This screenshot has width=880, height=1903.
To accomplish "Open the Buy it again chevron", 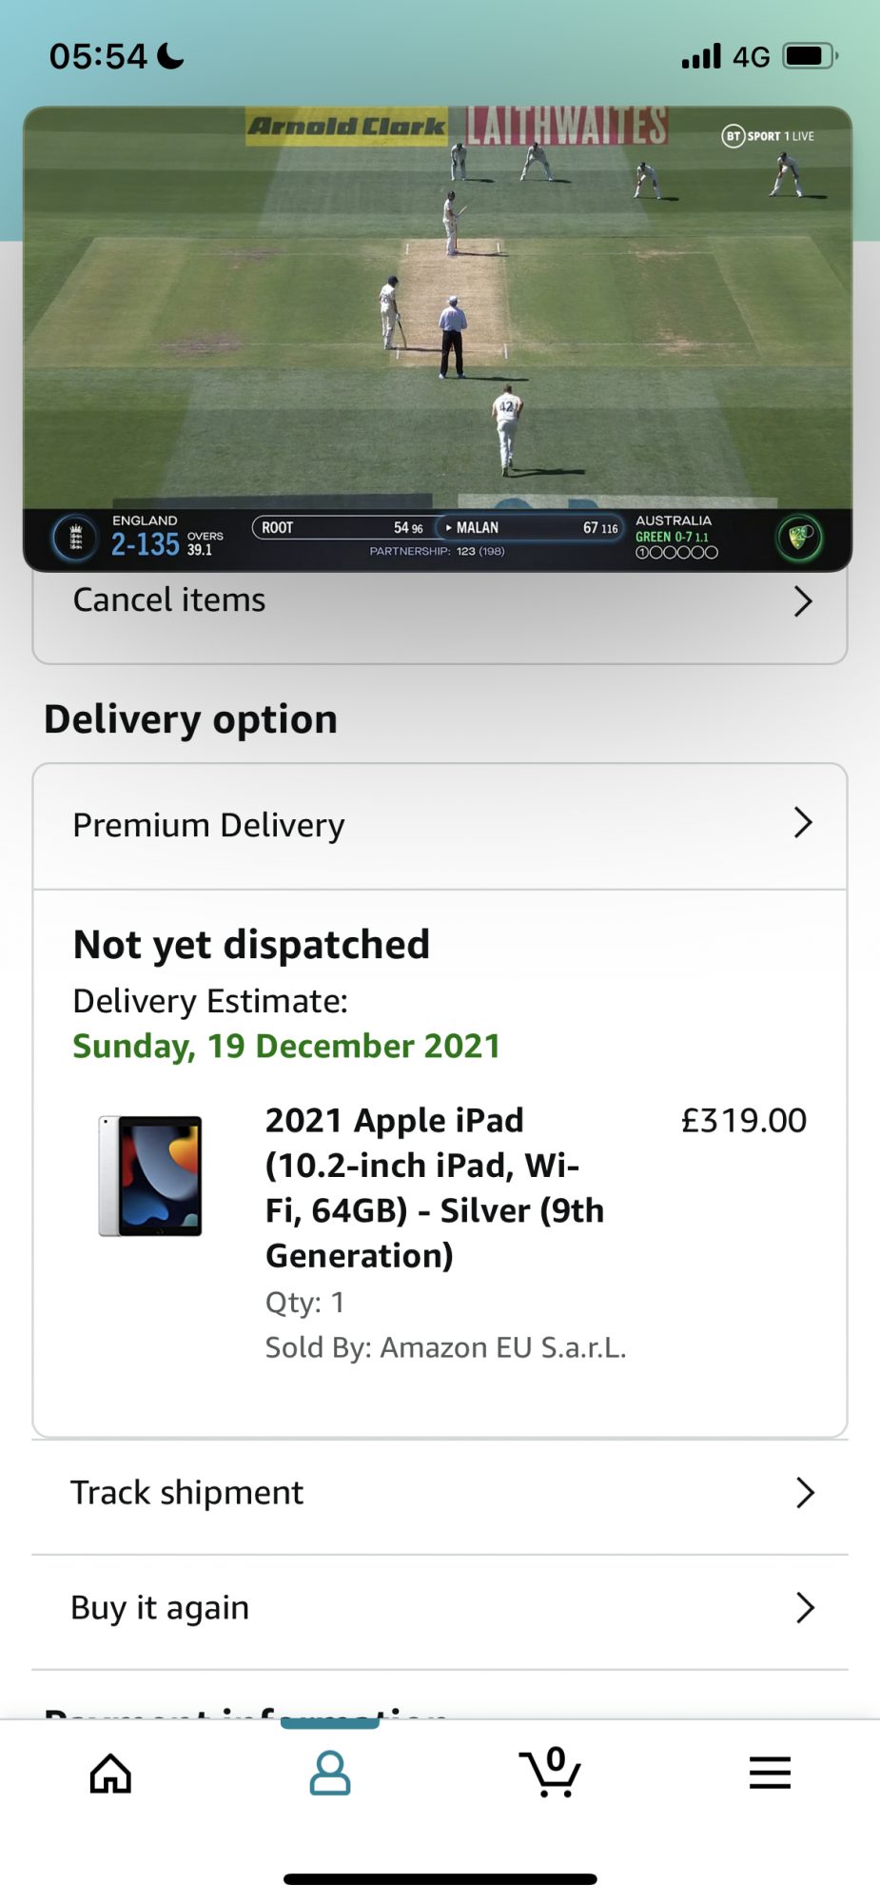I will (805, 1608).
